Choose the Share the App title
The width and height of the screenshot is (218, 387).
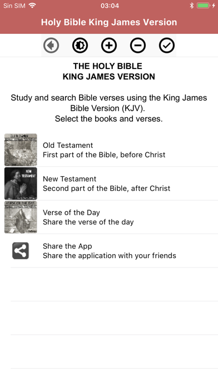[67, 246]
